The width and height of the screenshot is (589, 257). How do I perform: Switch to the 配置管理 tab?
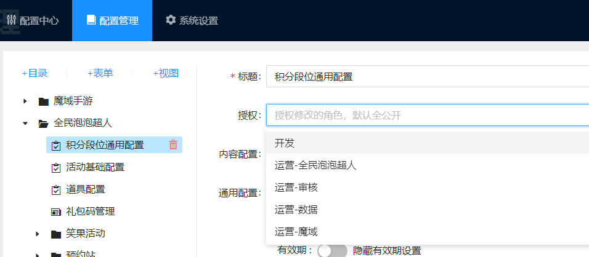[x=112, y=21]
